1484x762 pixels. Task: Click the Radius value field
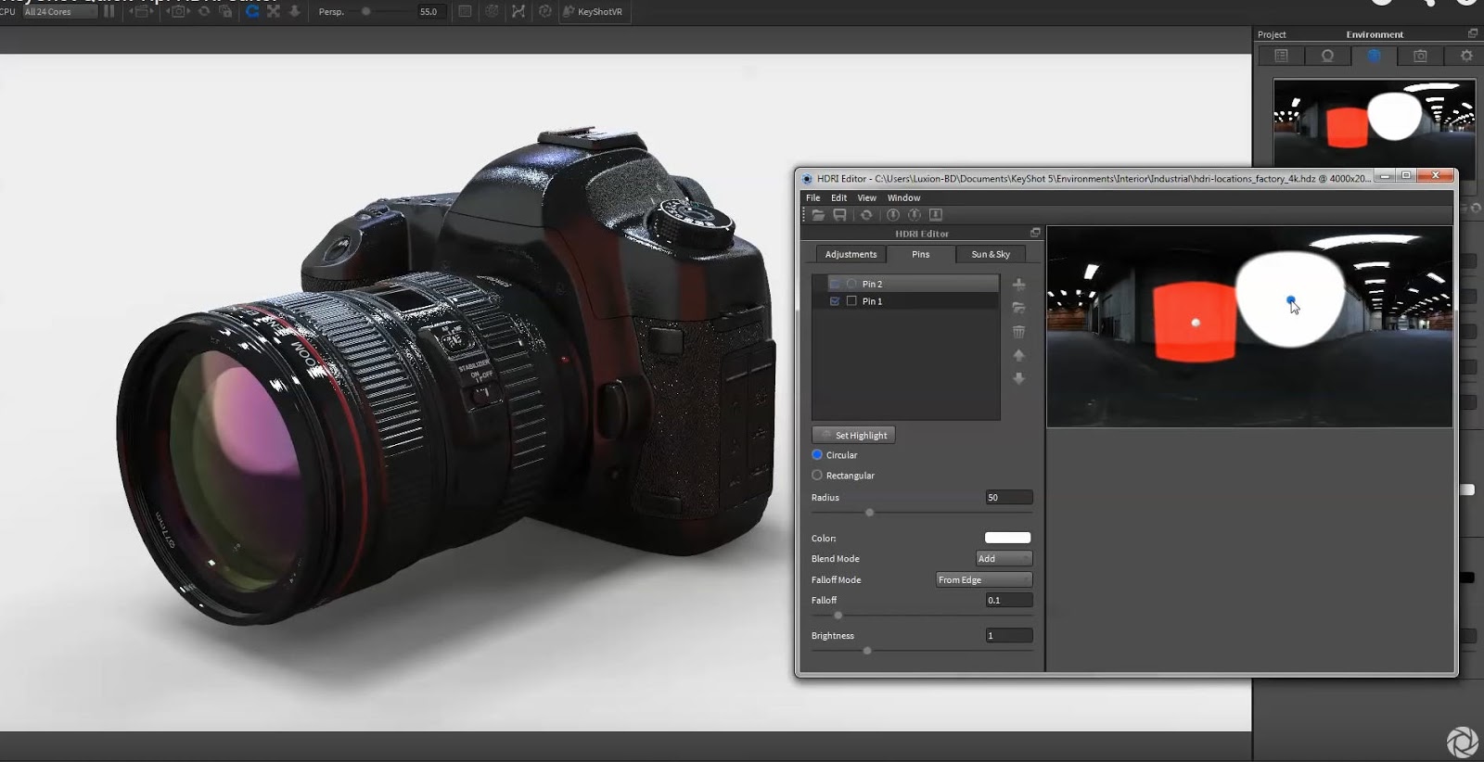tap(1008, 498)
